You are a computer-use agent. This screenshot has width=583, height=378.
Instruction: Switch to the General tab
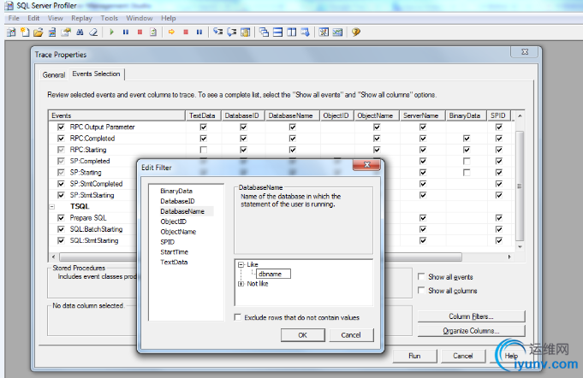coord(54,75)
